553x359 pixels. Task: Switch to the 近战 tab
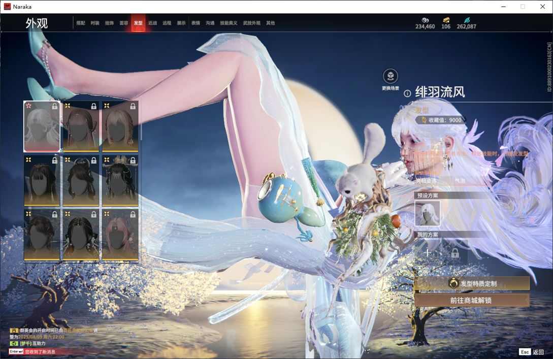click(152, 23)
